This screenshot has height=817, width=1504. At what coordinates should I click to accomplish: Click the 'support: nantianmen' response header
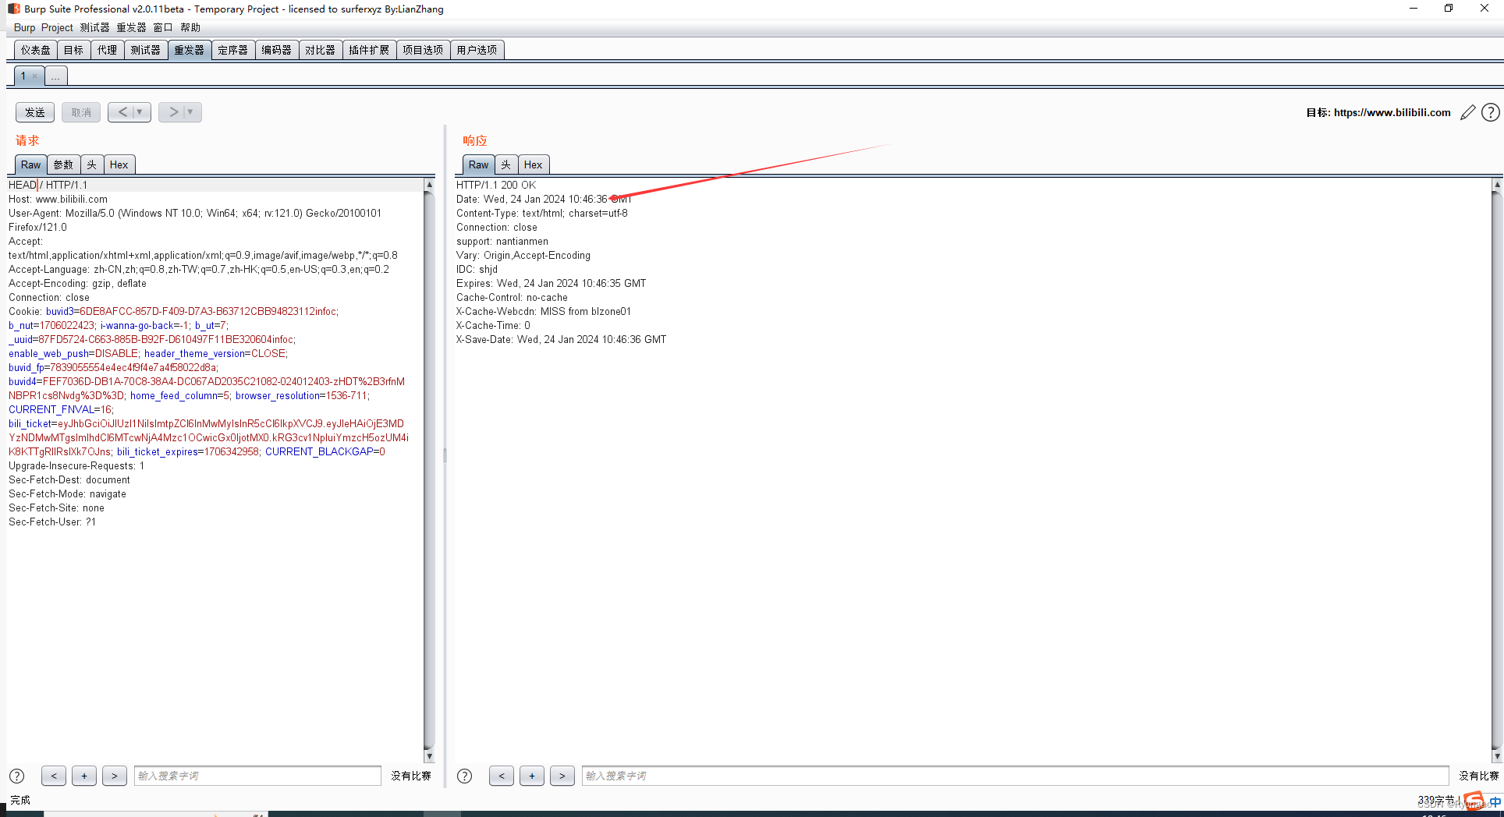coord(502,241)
